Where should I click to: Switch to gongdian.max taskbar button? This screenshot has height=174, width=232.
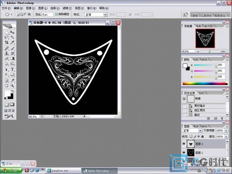tap(63, 170)
